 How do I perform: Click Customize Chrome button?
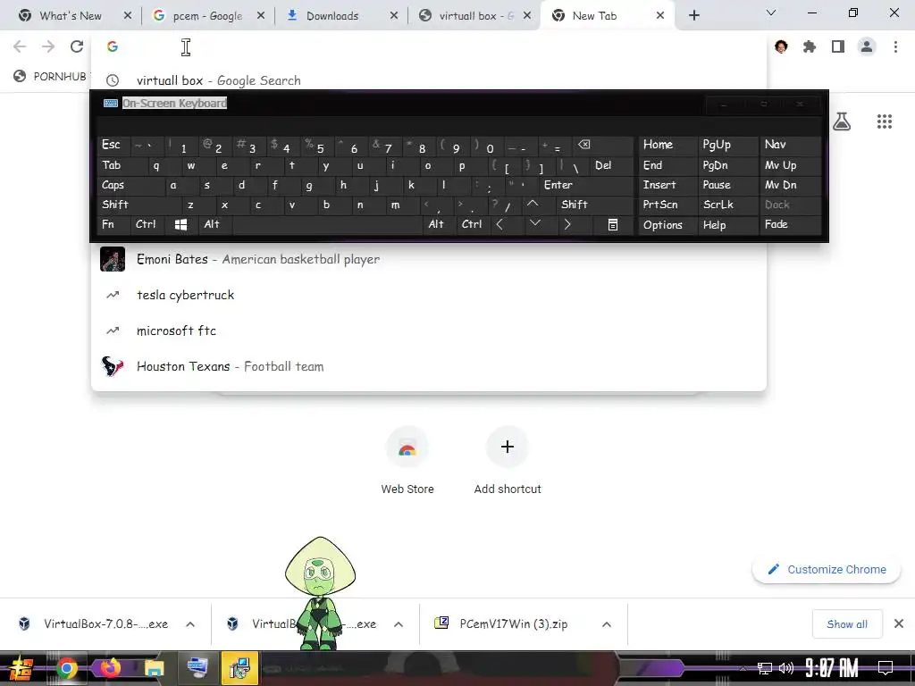point(827,569)
